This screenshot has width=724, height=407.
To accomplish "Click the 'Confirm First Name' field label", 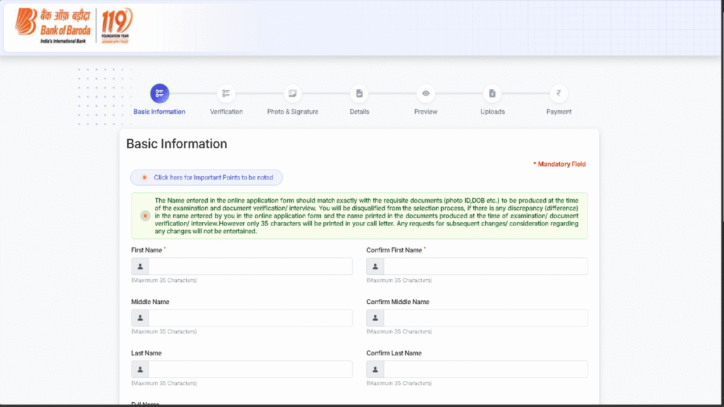I will (394, 250).
